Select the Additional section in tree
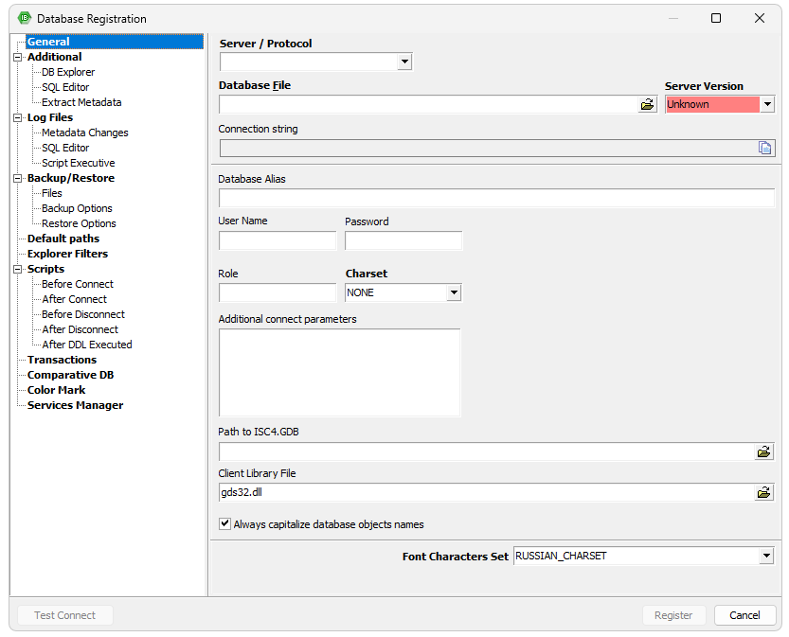Viewport: 789px width, 637px height. [54, 57]
